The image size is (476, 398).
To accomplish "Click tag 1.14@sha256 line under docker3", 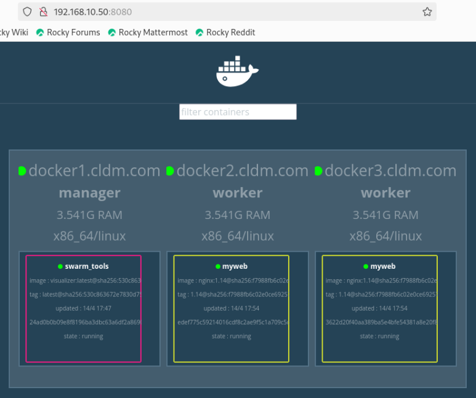I will [381, 294].
